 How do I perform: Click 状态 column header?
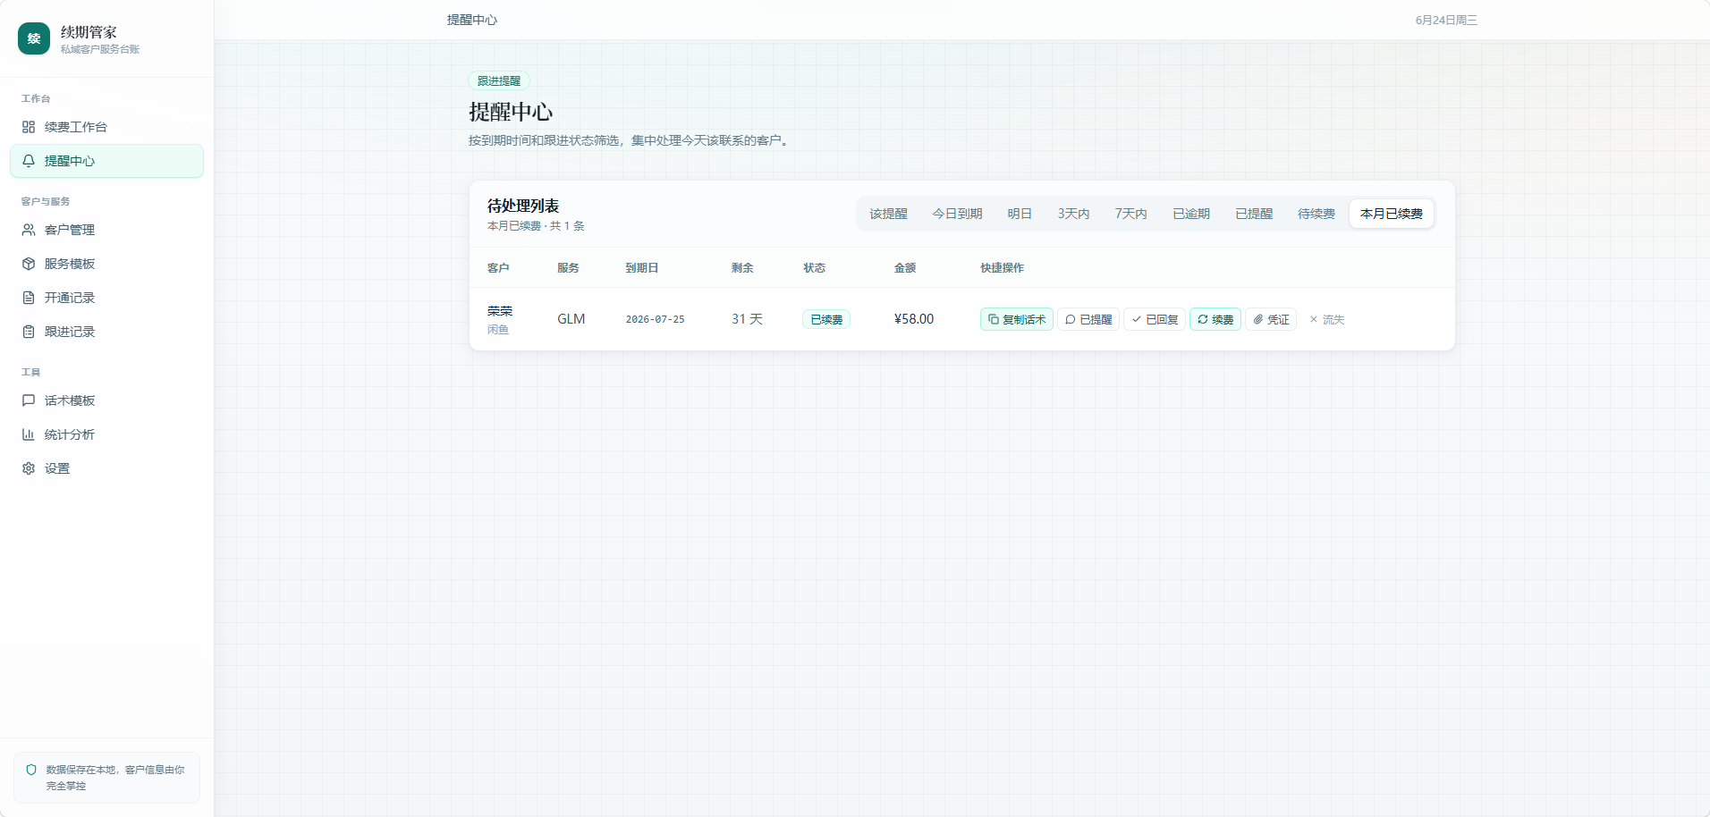tap(814, 268)
